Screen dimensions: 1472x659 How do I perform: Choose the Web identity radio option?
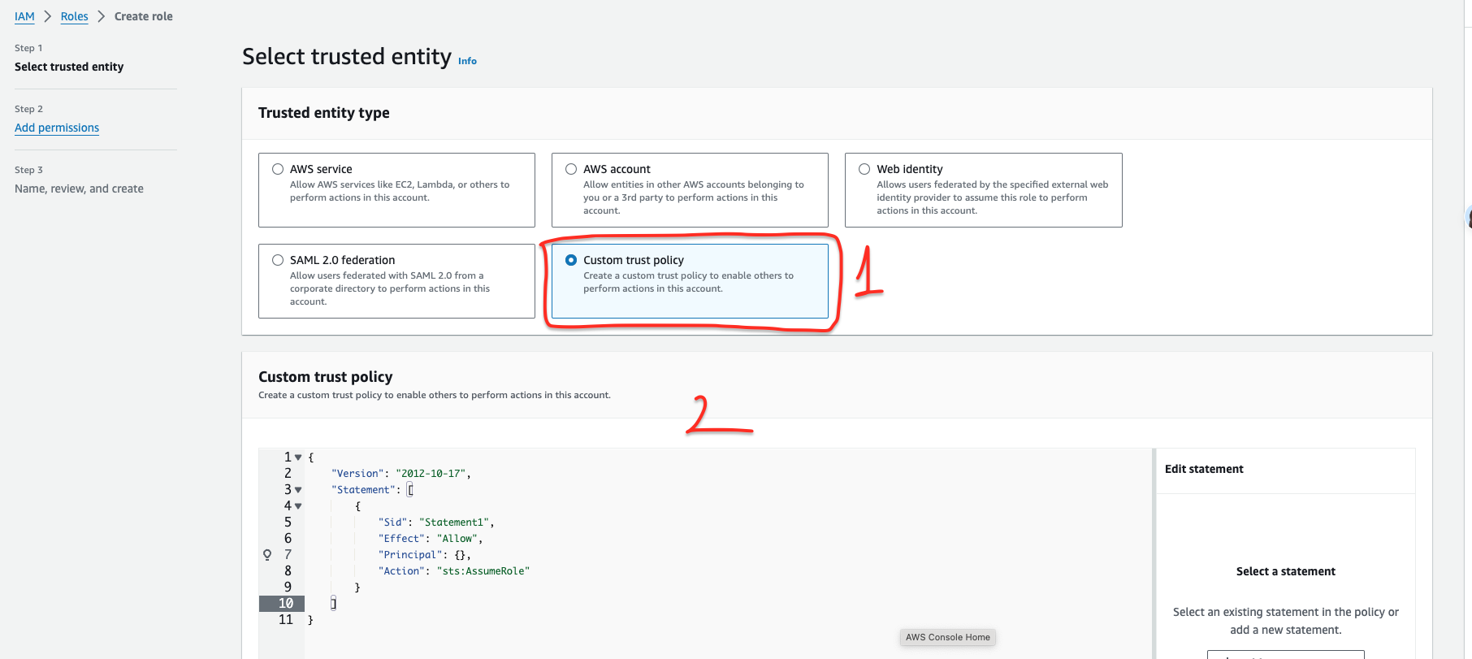[x=864, y=169]
